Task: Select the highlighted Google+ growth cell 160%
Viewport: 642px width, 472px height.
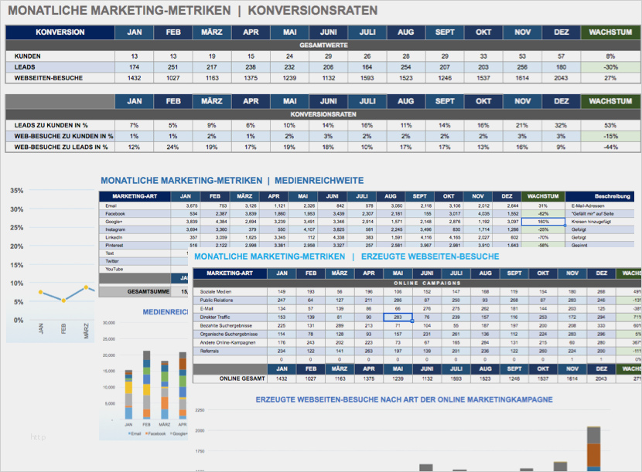Action: 543,221
